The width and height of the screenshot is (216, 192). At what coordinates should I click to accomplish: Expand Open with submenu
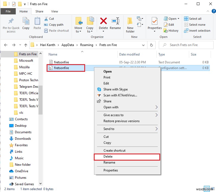click(127, 107)
